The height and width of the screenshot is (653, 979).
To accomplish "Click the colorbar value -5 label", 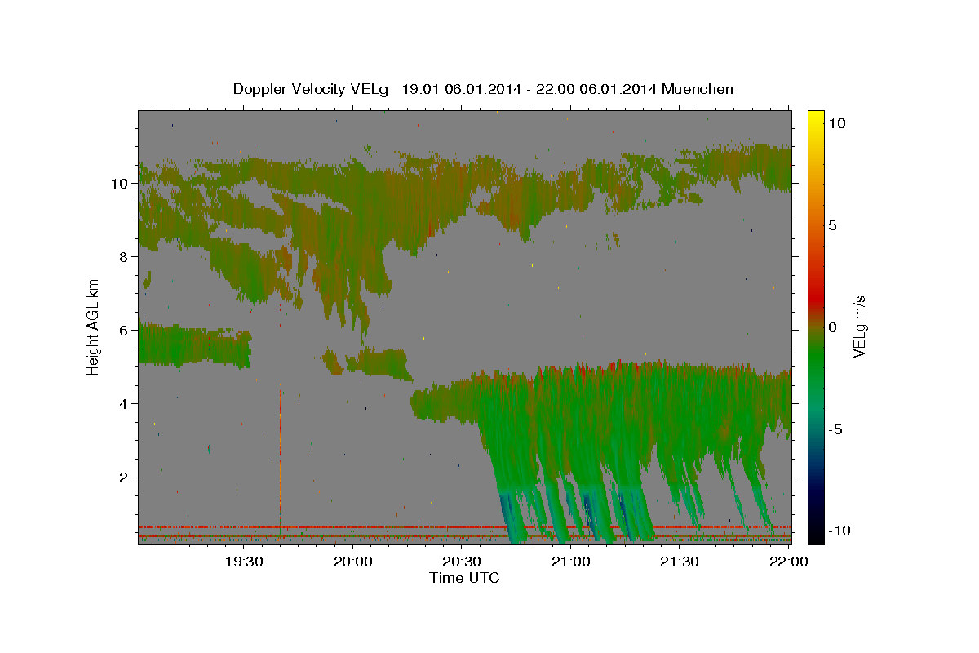I will 836,429.
